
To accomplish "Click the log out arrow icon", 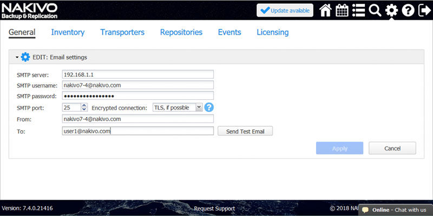I will pos(424,10).
